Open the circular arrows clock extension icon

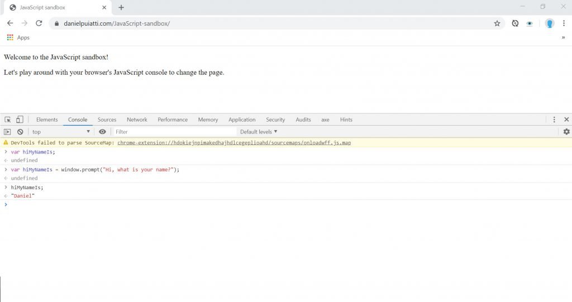515,23
